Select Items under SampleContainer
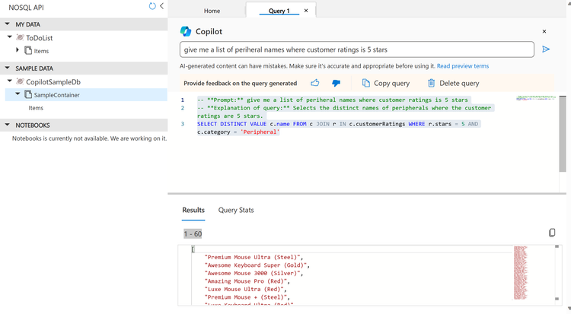This screenshot has width=571, height=314. coord(36,108)
